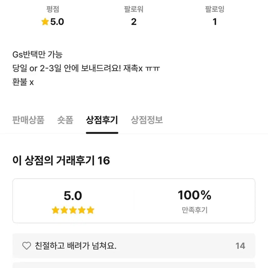Switch to the 숏폼 tab
Screen dimensions: 268x268
(x=65, y=120)
